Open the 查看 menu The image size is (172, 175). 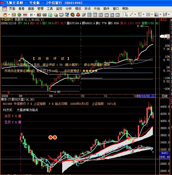[x=21, y=9]
